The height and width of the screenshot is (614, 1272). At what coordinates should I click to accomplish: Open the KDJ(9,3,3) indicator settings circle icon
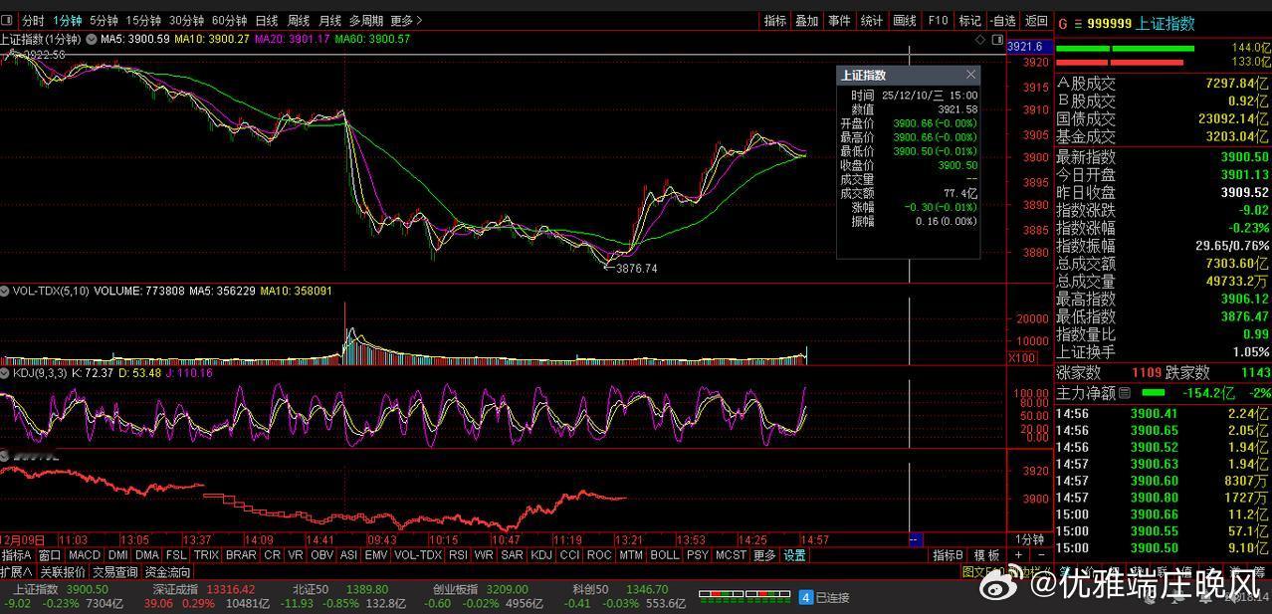(5, 373)
